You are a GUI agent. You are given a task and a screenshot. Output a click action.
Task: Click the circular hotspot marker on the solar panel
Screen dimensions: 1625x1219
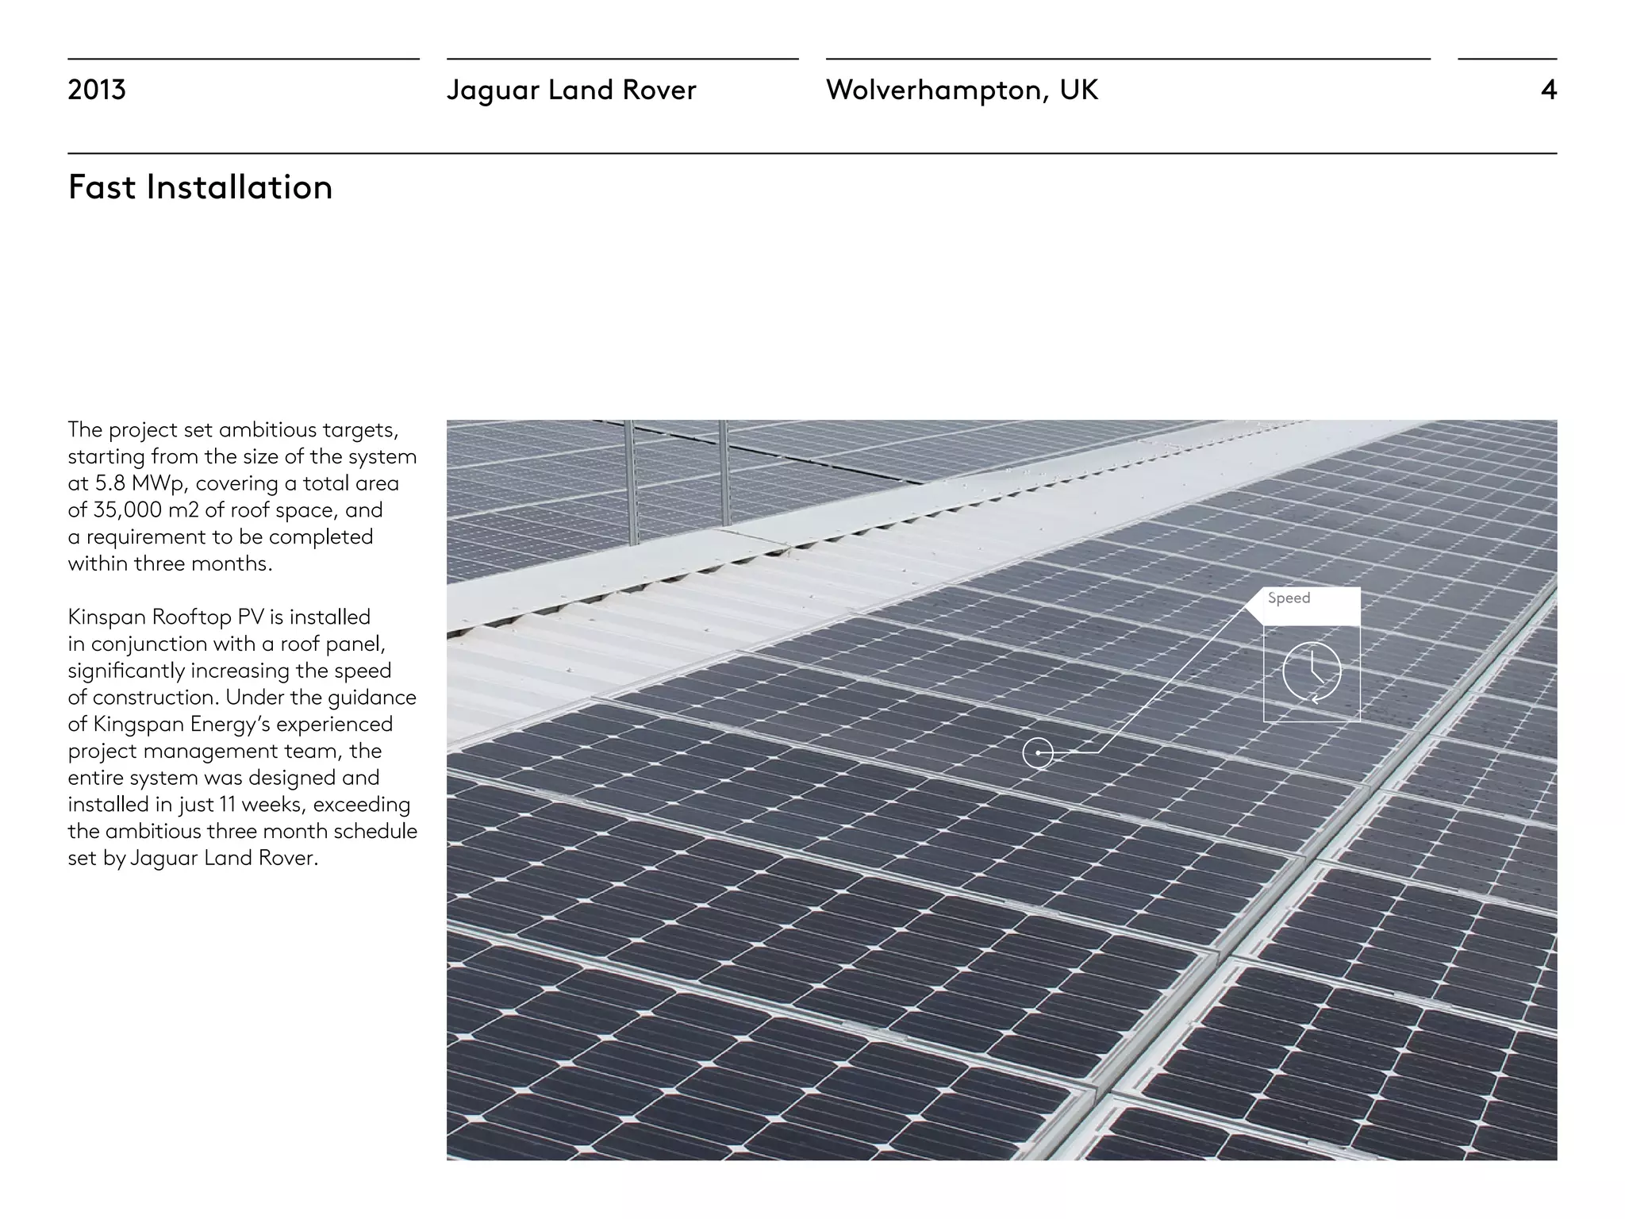pos(1038,752)
